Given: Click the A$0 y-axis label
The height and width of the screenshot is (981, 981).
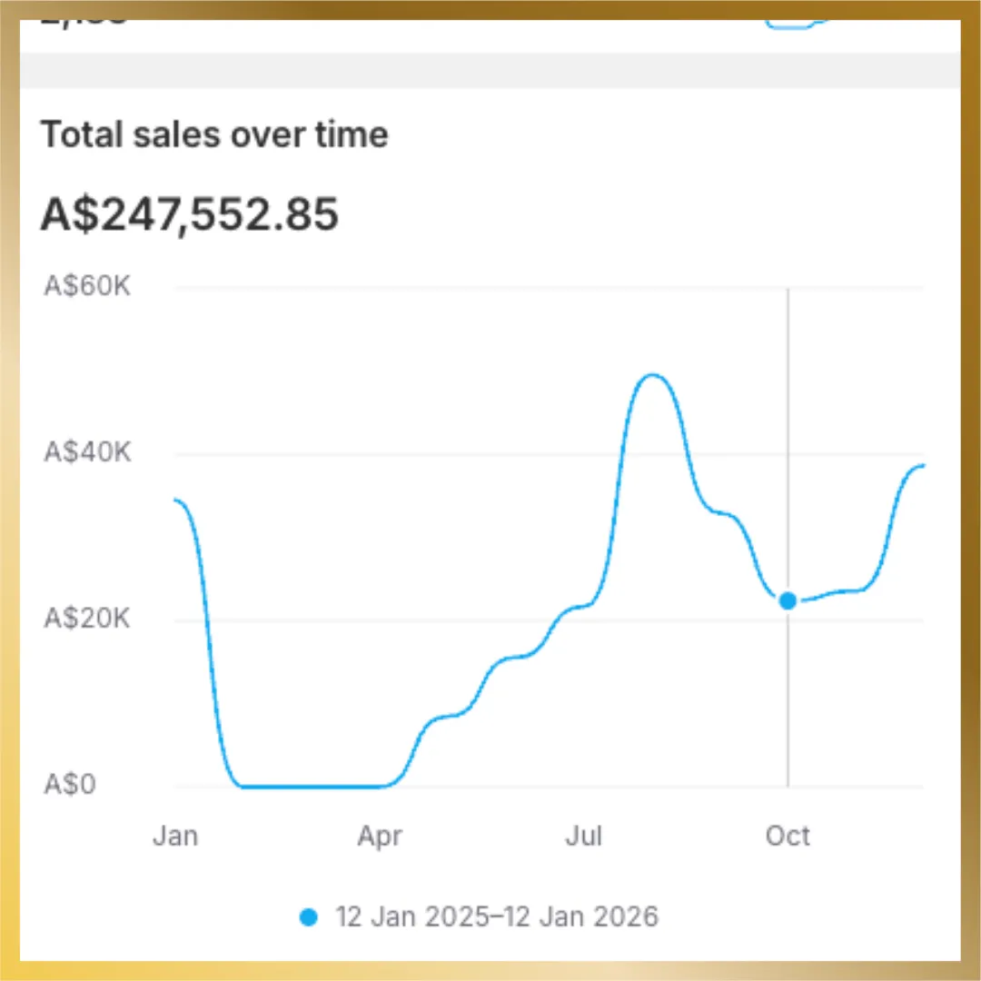Looking at the screenshot, I should point(69,785).
